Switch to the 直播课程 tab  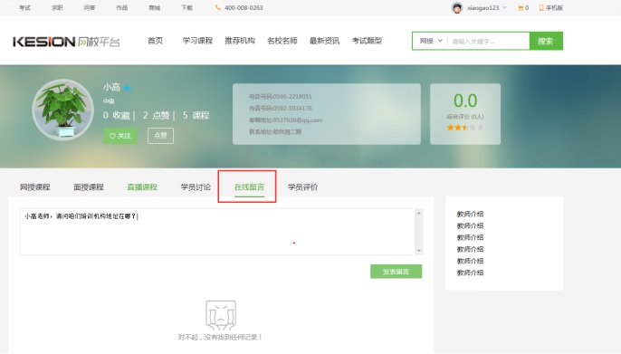(142, 187)
